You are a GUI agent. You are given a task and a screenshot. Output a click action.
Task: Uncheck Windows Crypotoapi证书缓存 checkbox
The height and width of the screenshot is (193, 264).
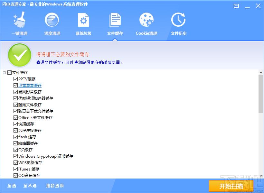(15, 156)
